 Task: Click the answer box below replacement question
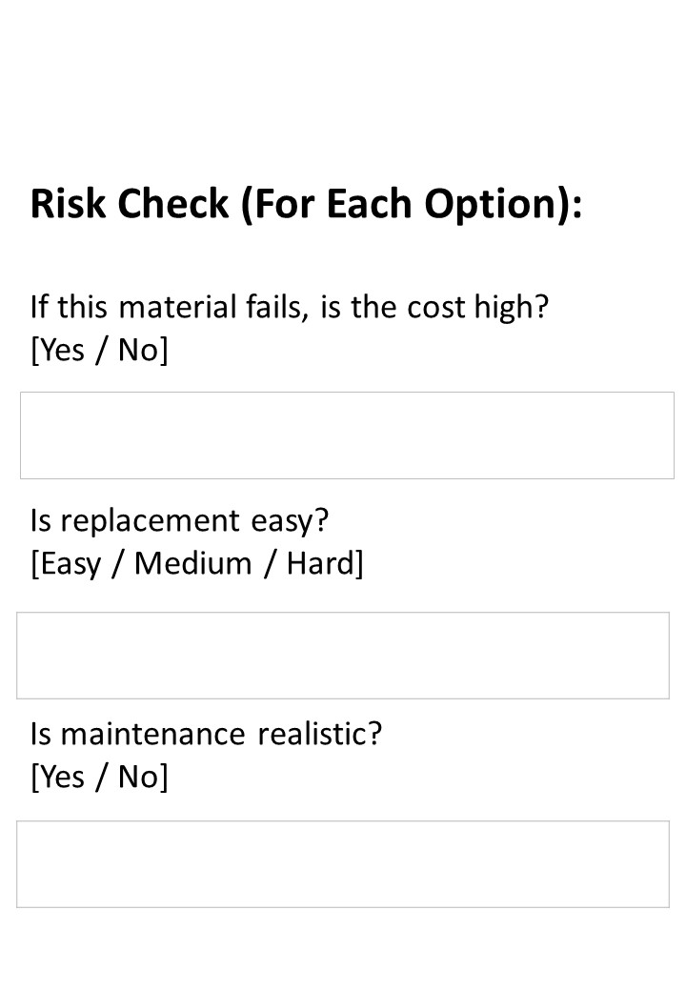[343, 656]
